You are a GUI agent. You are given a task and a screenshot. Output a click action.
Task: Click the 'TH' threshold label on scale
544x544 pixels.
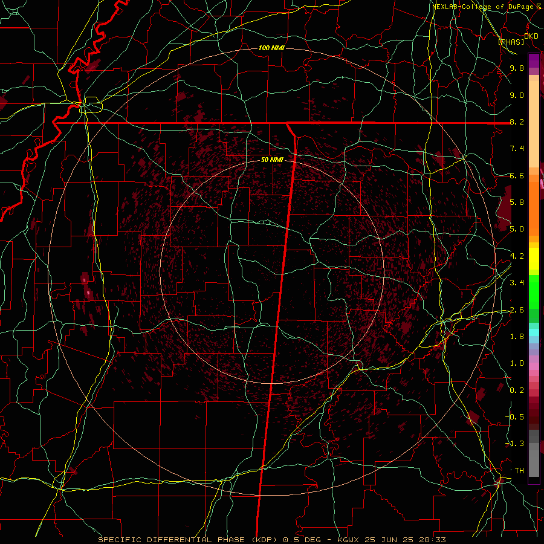pos(519,471)
